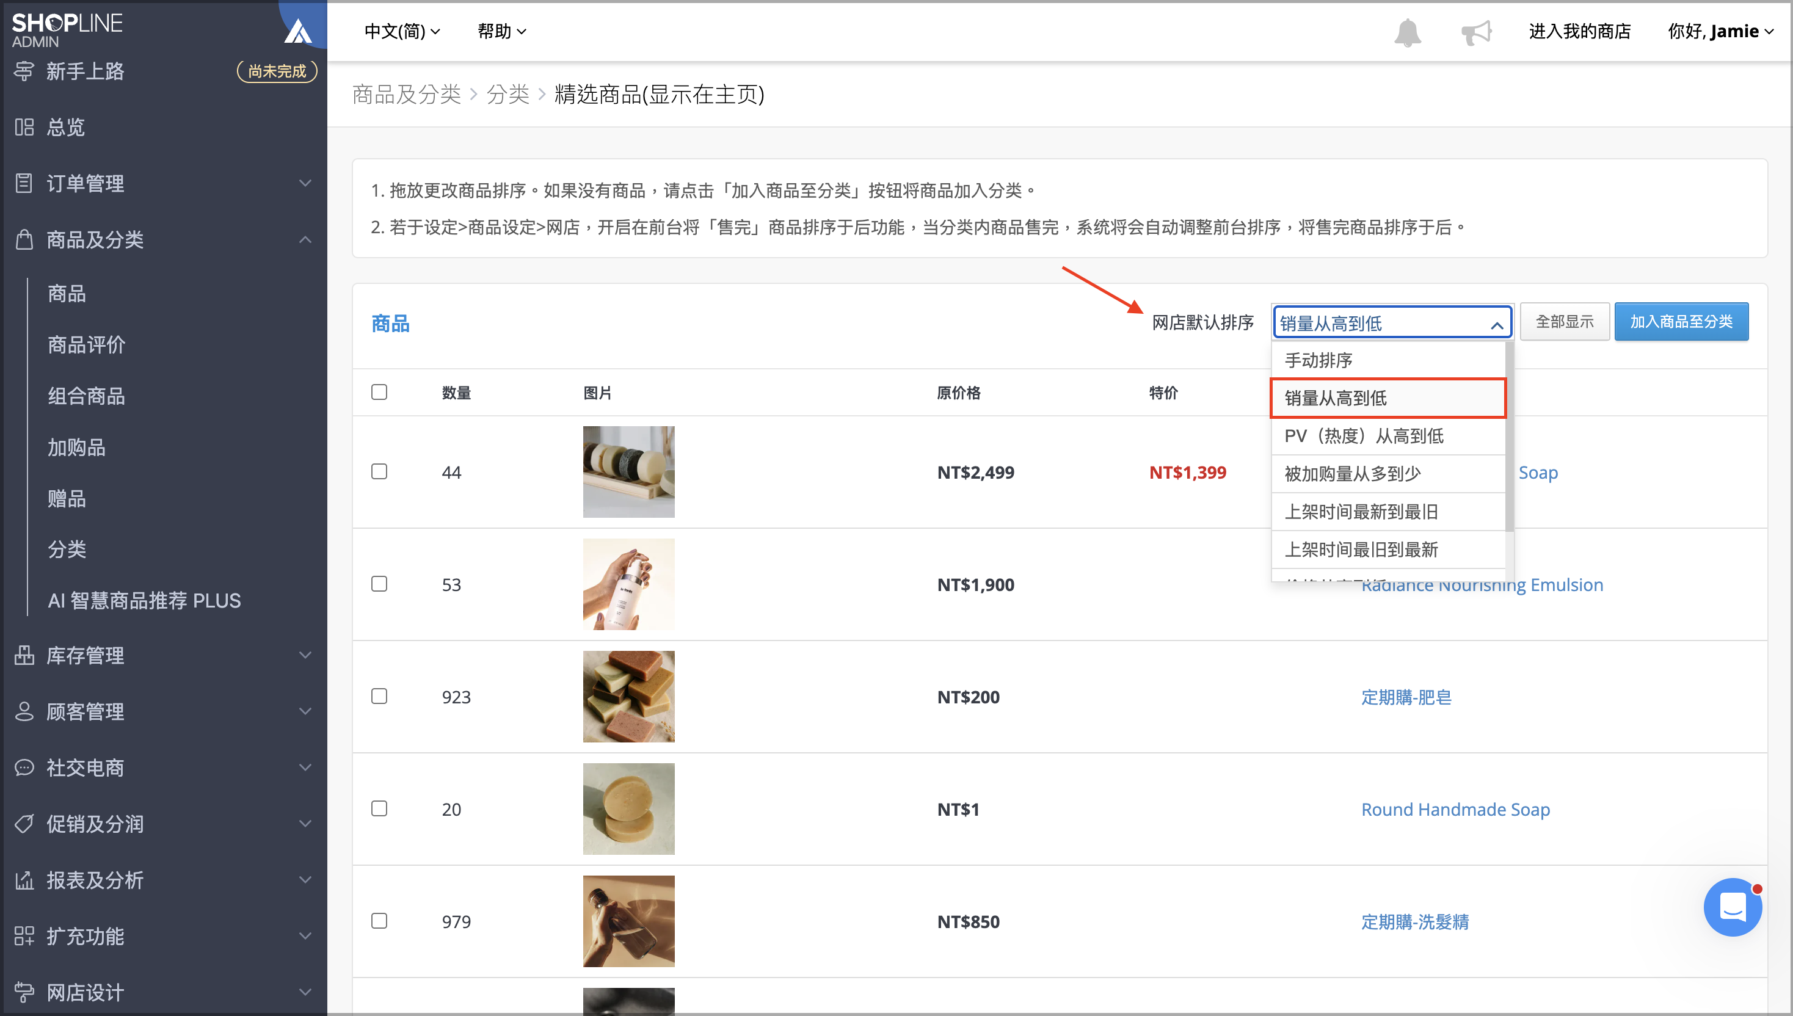Collapse the 商品及分类 sidebar section
This screenshot has height=1016, width=1793.
click(x=305, y=239)
